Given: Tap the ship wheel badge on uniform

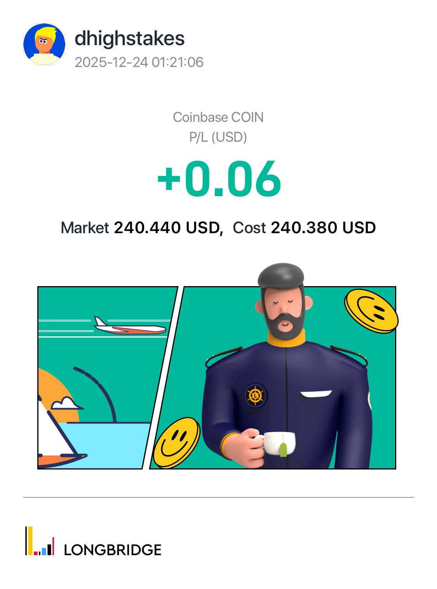Looking at the screenshot, I should coord(256,396).
